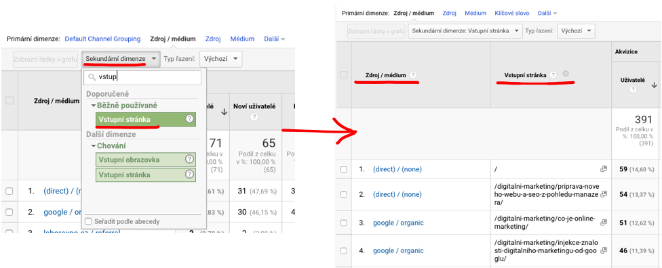Click the value 46 (11,39 %) cell
The width and height of the screenshot is (662, 268).
637,250
